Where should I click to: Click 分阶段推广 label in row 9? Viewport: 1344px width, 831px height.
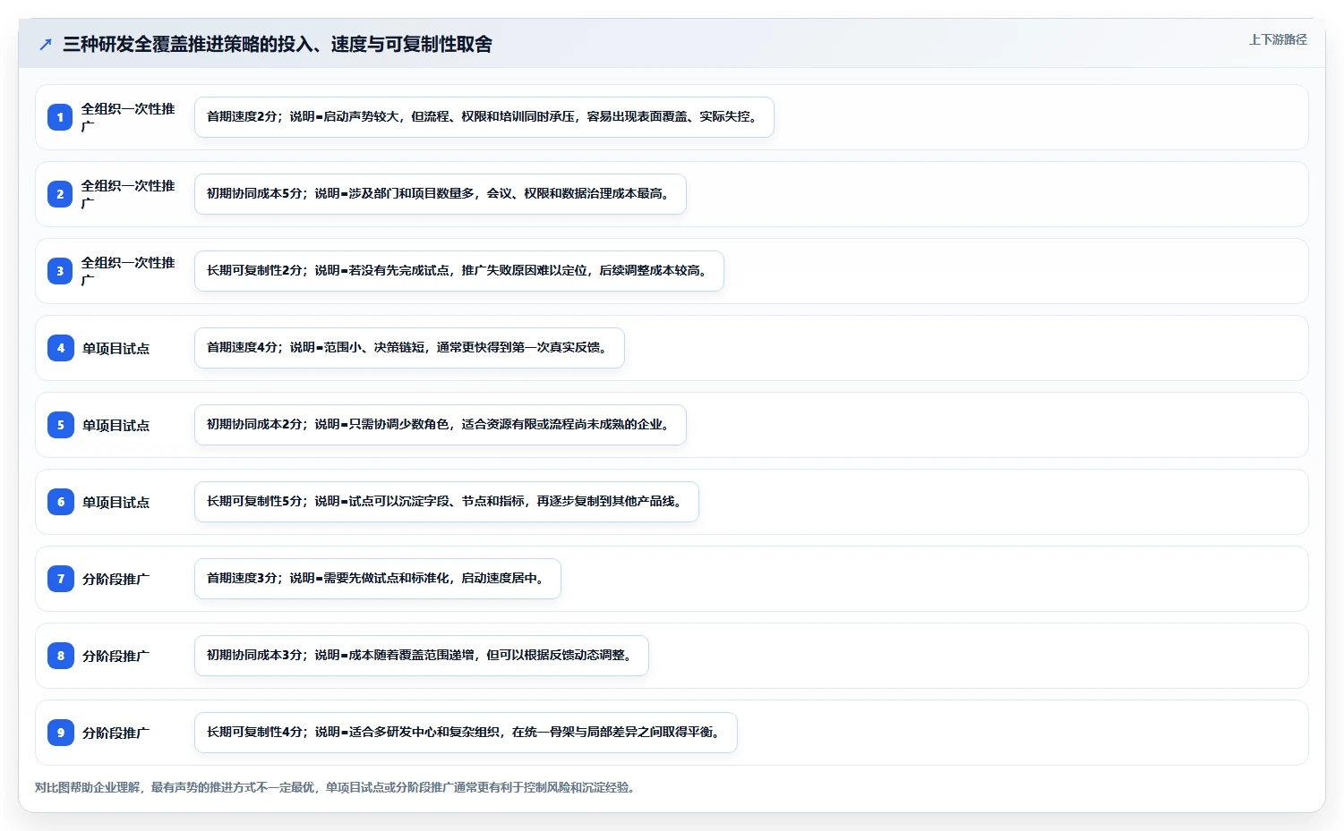116,733
